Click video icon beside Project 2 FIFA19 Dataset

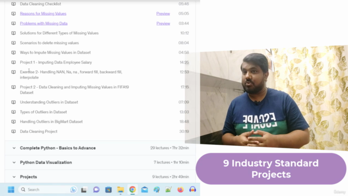14,87
